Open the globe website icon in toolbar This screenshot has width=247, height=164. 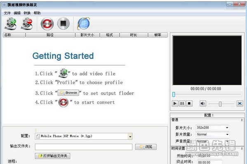click(83, 23)
